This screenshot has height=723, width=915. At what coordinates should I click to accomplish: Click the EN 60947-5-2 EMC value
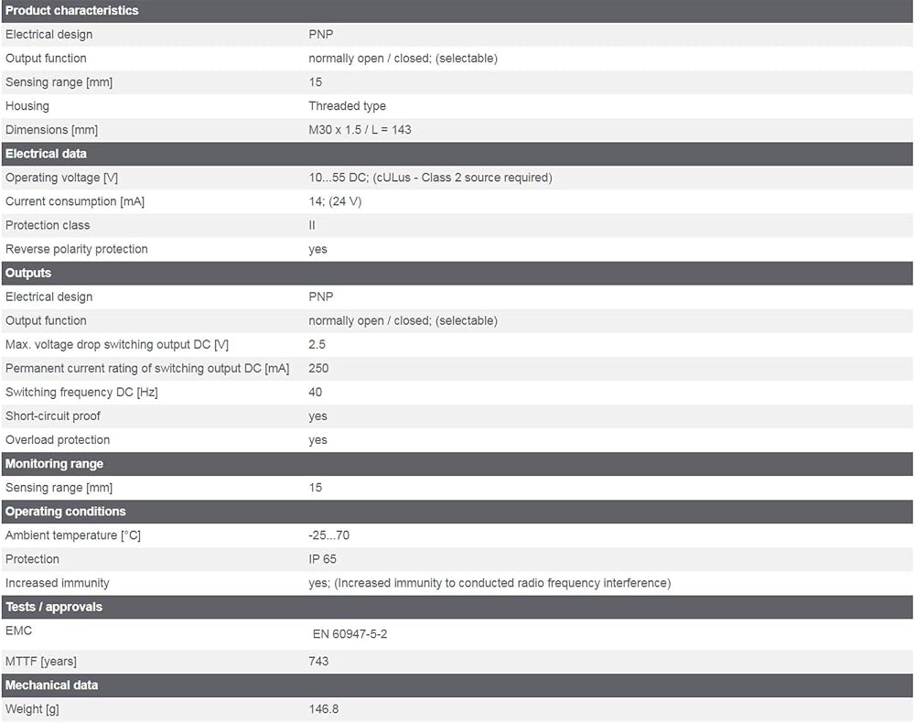[350, 633]
